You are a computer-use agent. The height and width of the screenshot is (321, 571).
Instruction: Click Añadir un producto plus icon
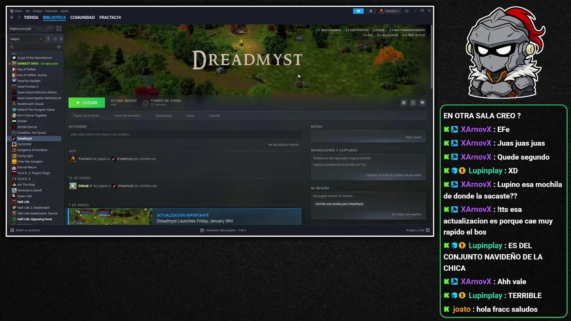point(12,230)
